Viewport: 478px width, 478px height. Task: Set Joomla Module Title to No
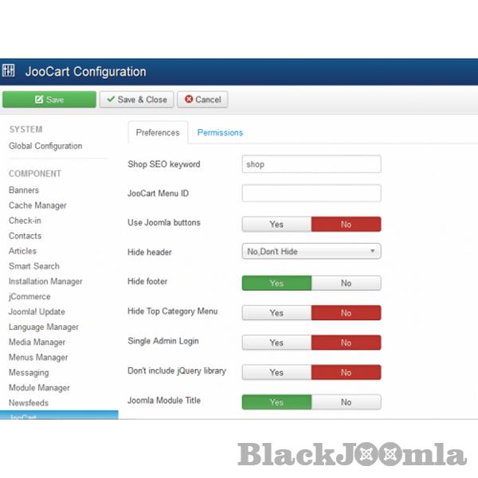point(346,402)
